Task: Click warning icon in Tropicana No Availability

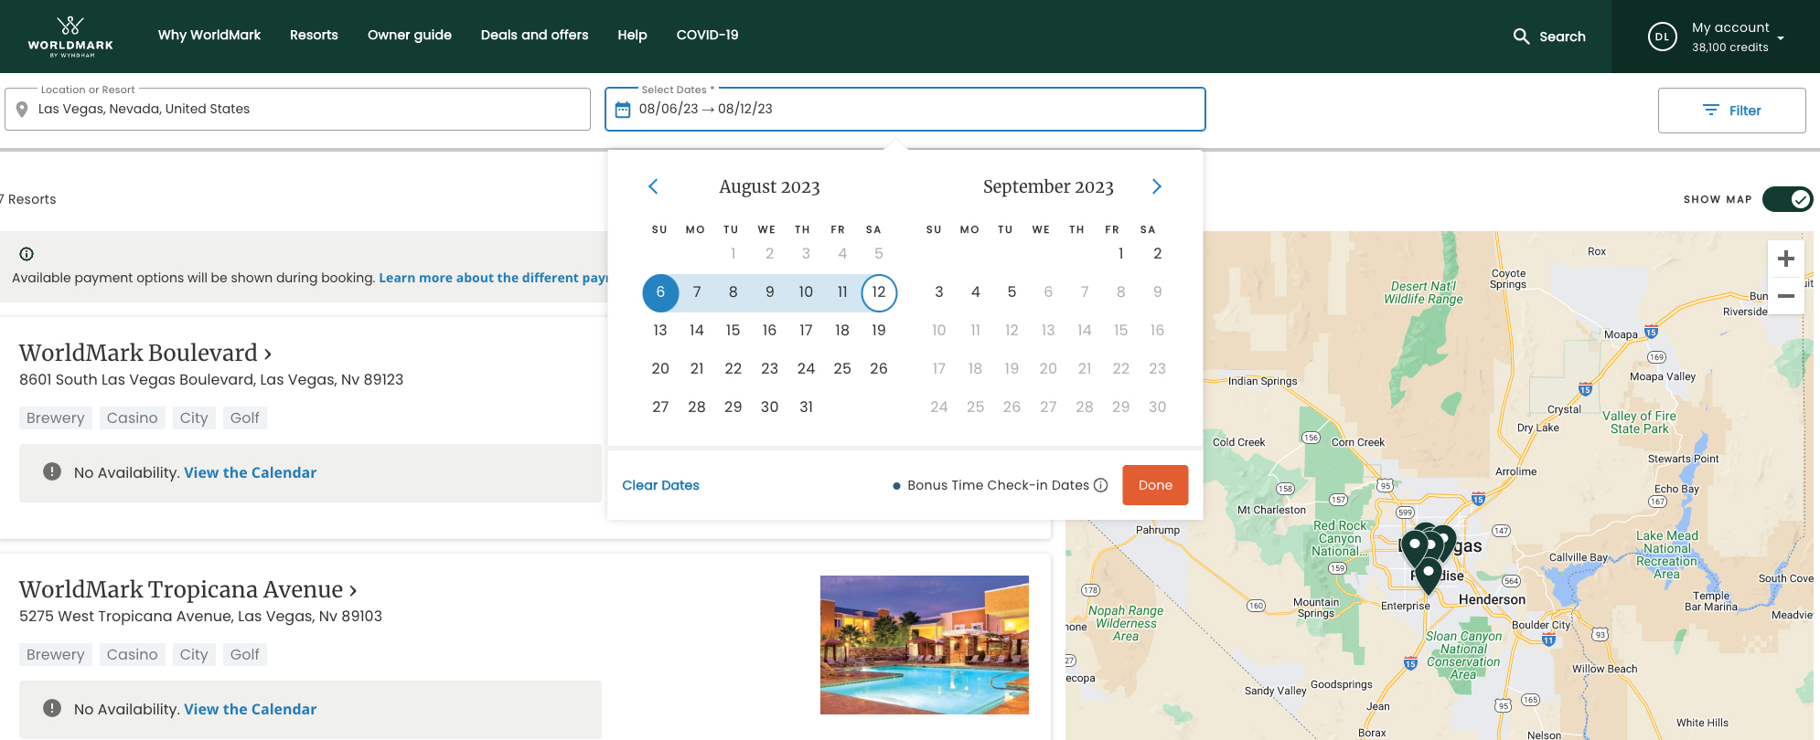Action: click(x=52, y=708)
